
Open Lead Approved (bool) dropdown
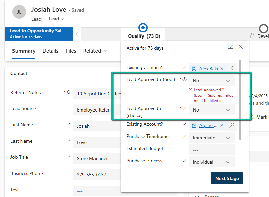coord(212,81)
